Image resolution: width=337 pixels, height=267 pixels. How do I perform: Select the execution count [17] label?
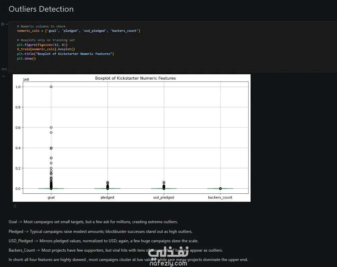[x=4, y=69]
